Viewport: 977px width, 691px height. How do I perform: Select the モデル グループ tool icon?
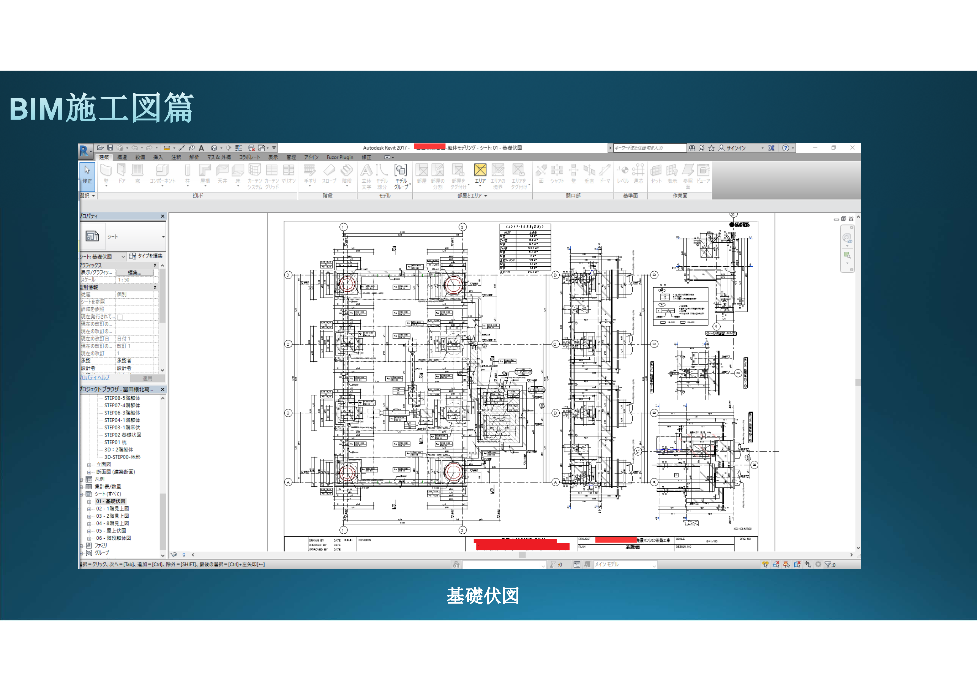(401, 171)
